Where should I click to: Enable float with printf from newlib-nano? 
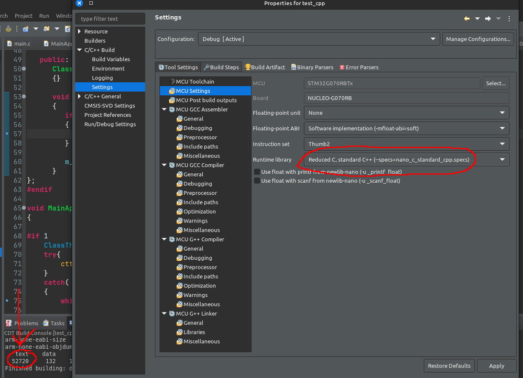pos(257,172)
